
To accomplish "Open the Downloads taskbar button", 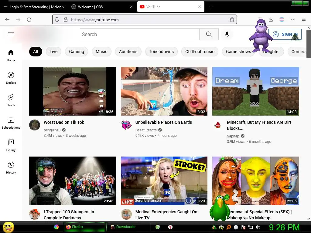I will [x=128, y=227].
